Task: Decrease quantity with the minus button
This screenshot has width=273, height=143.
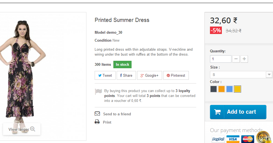Action: click(x=236, y=59)
